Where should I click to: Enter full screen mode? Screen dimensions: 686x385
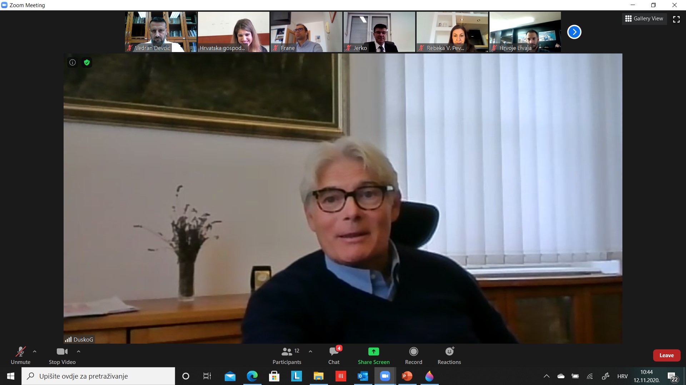pos(676,19)
